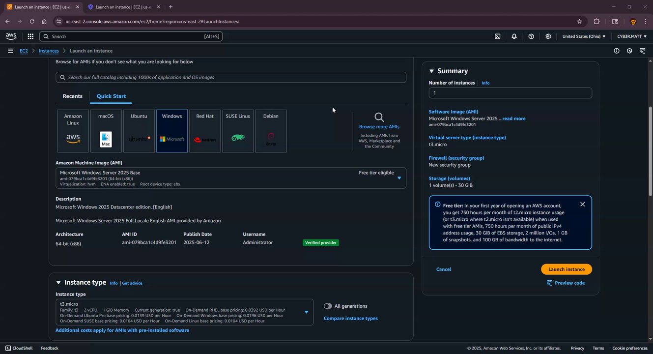Go back in browser history
This screenshot has height=354, width=653.
(7, 22)
